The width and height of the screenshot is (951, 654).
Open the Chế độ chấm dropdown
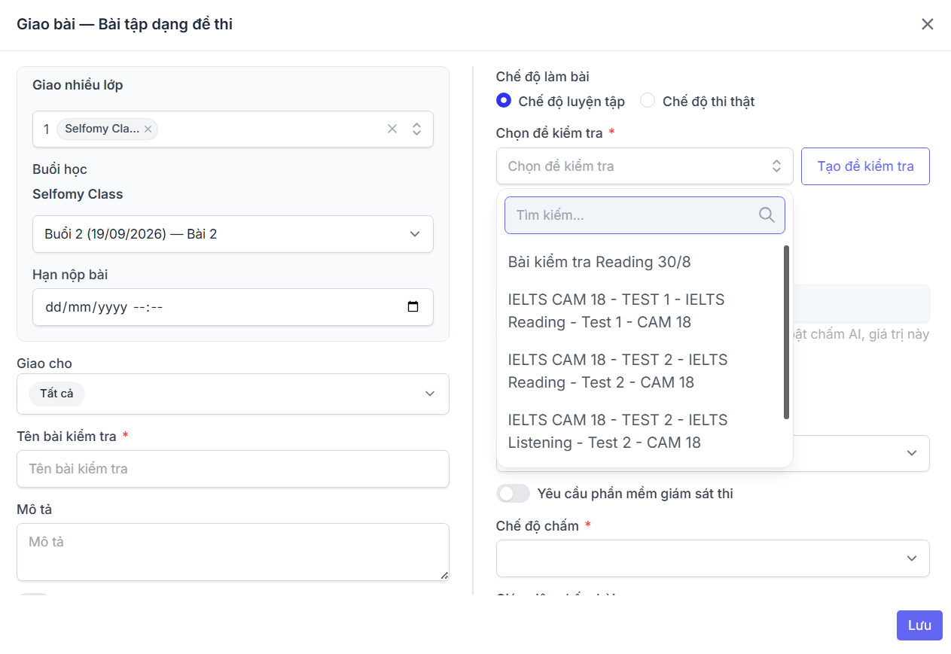tap(712, 558)
